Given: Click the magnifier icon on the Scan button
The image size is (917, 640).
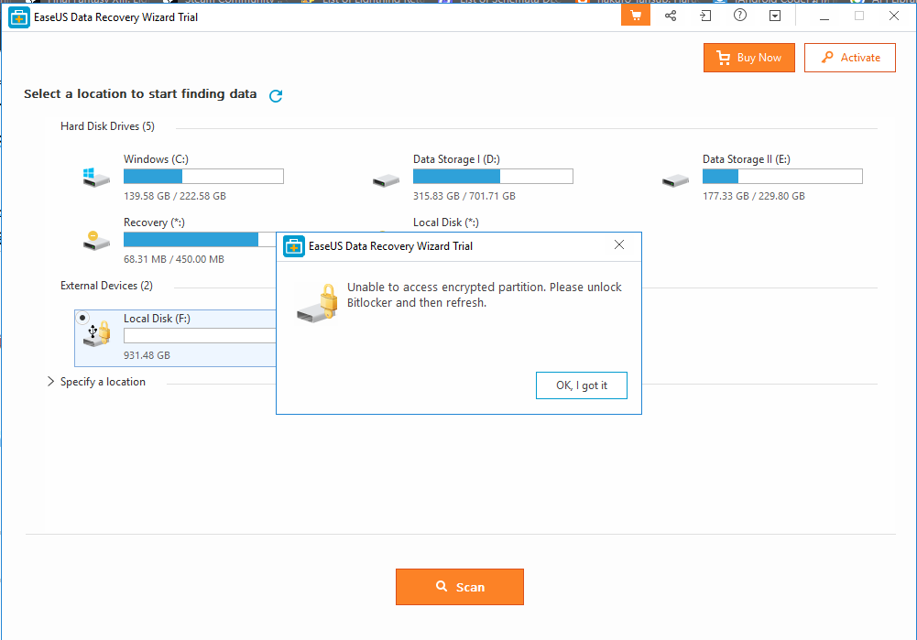Looking at the screenshot, I should tap(442, 586).
